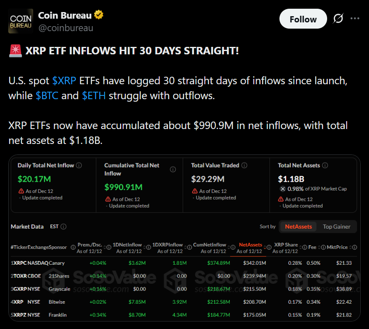The width and height of the screenshot is (369, 329).
Task: Open the @coinbureau handle link
Action: tap(66, 28)
